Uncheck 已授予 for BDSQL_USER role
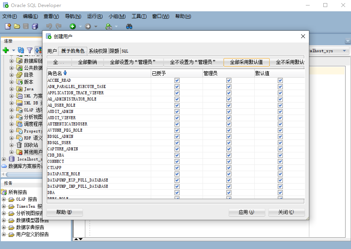 (177, 143)
